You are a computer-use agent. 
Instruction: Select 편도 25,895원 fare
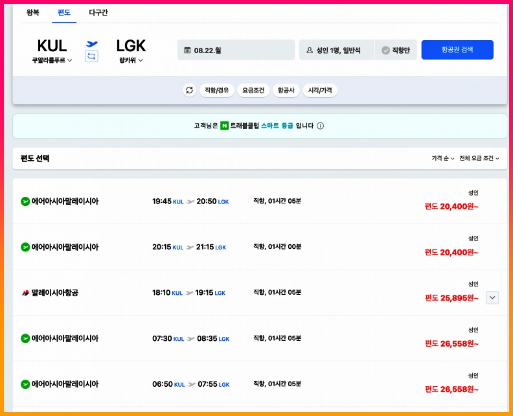(x=451, y=298)
